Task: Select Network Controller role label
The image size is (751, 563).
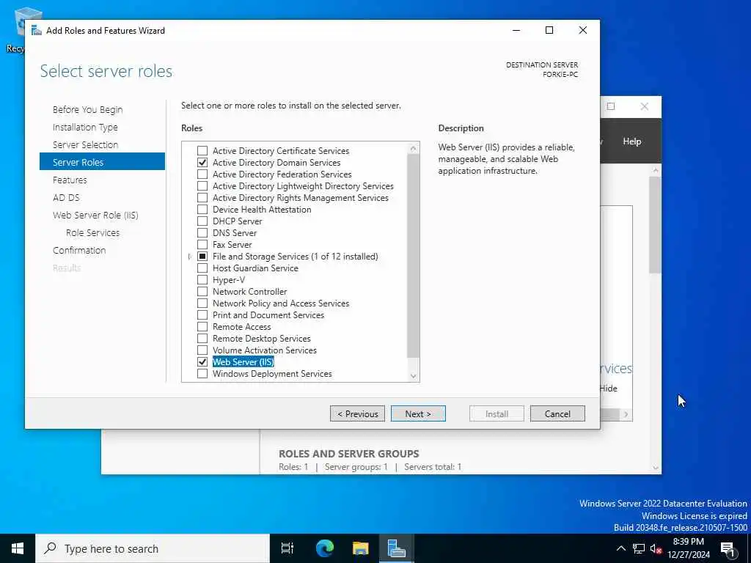Action: (249, 292)
